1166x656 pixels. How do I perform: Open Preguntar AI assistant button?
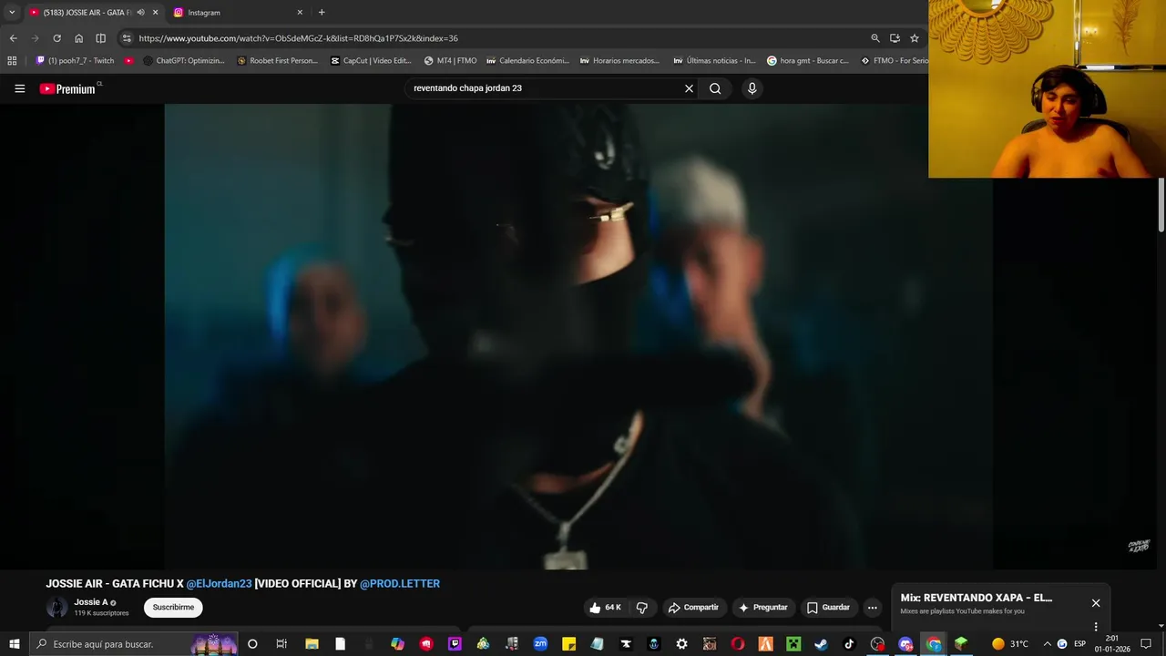tap(763, 608)
